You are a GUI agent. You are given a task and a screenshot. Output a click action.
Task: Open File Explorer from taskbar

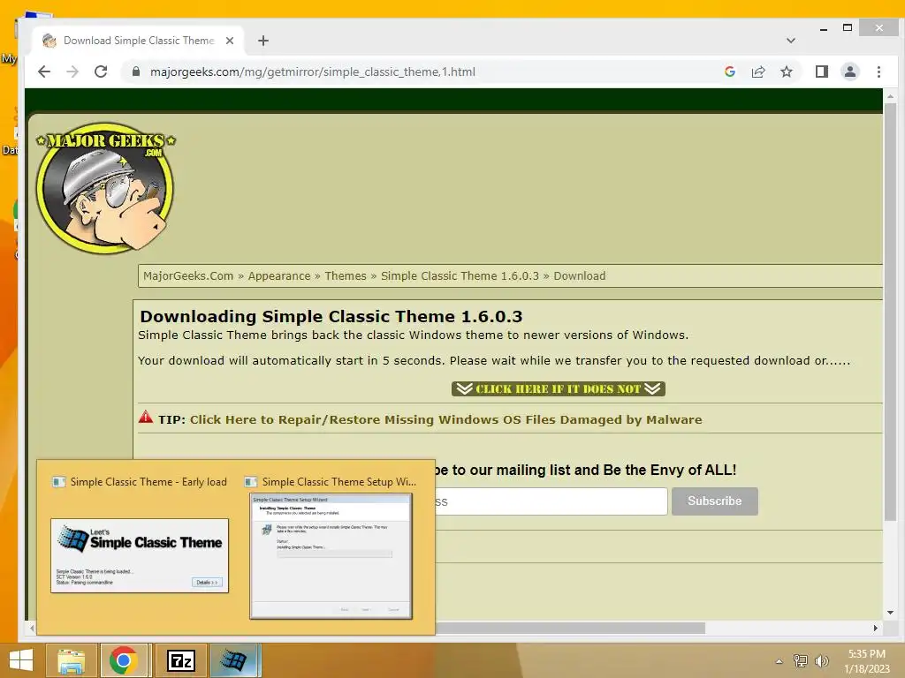[71, 660]
